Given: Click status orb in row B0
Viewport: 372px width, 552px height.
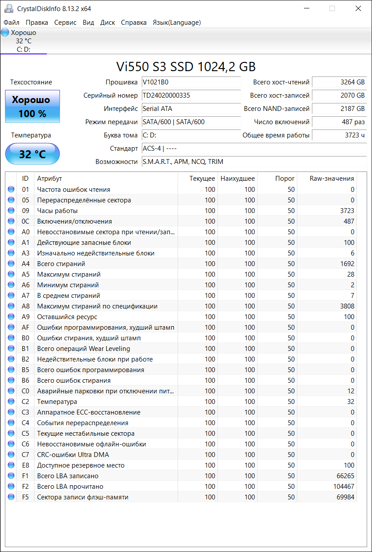Looking at the screenshot, I should pyautogui.click(x=11, y=338).
